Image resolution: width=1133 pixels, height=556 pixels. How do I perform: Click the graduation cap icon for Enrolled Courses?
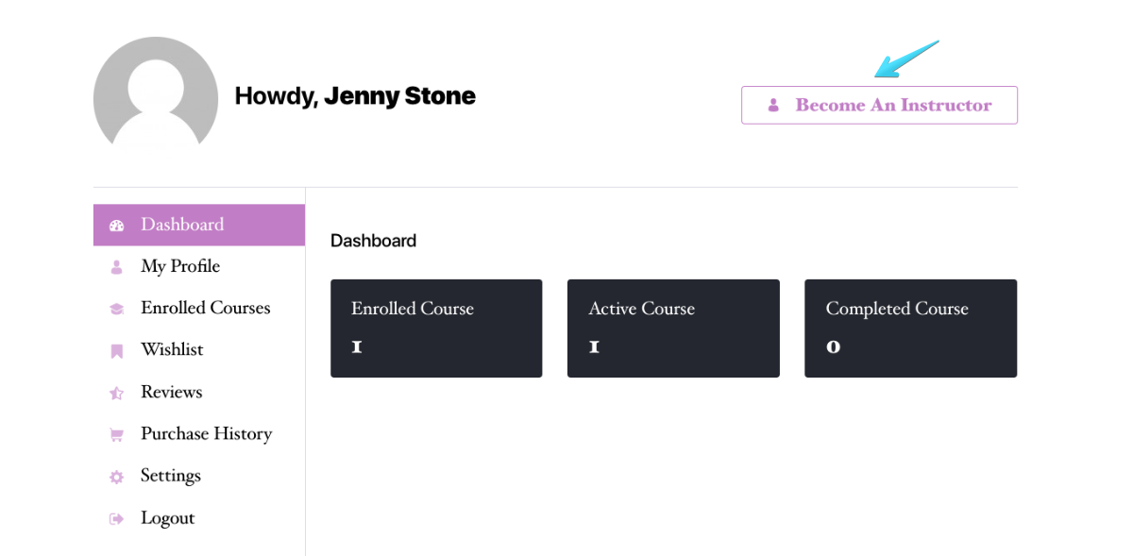[x=117, y=309]
